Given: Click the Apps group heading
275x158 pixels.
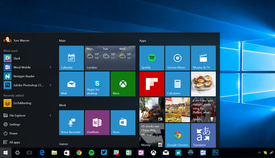Looking at the screenshot, I should [x=143, y=41].
